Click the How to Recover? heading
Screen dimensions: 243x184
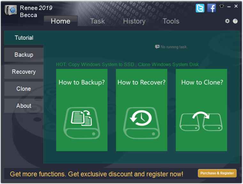pos(142,82)
